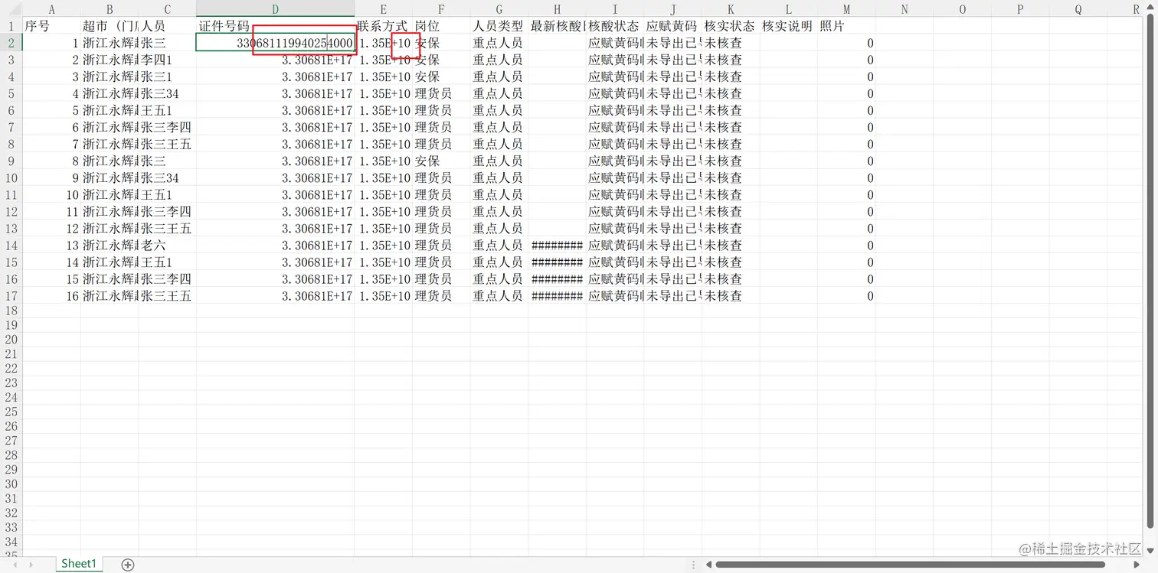Select the 浙江永辉 cell in row 8
This screenshot has width=1158, height=573.
[110, 144]
